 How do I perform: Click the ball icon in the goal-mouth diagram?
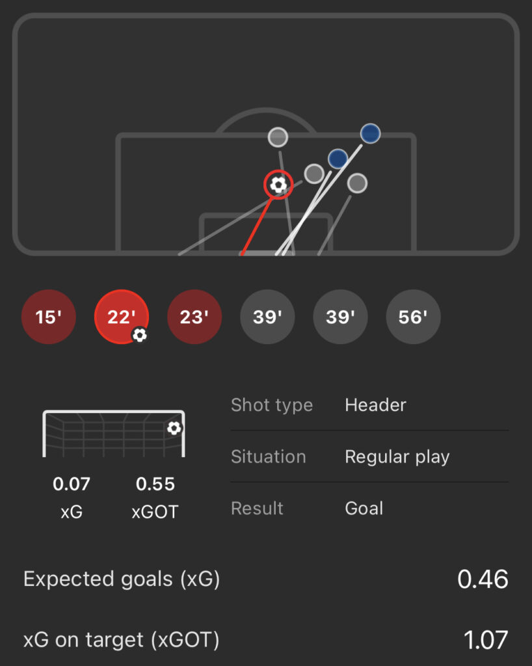pos(174,428)
